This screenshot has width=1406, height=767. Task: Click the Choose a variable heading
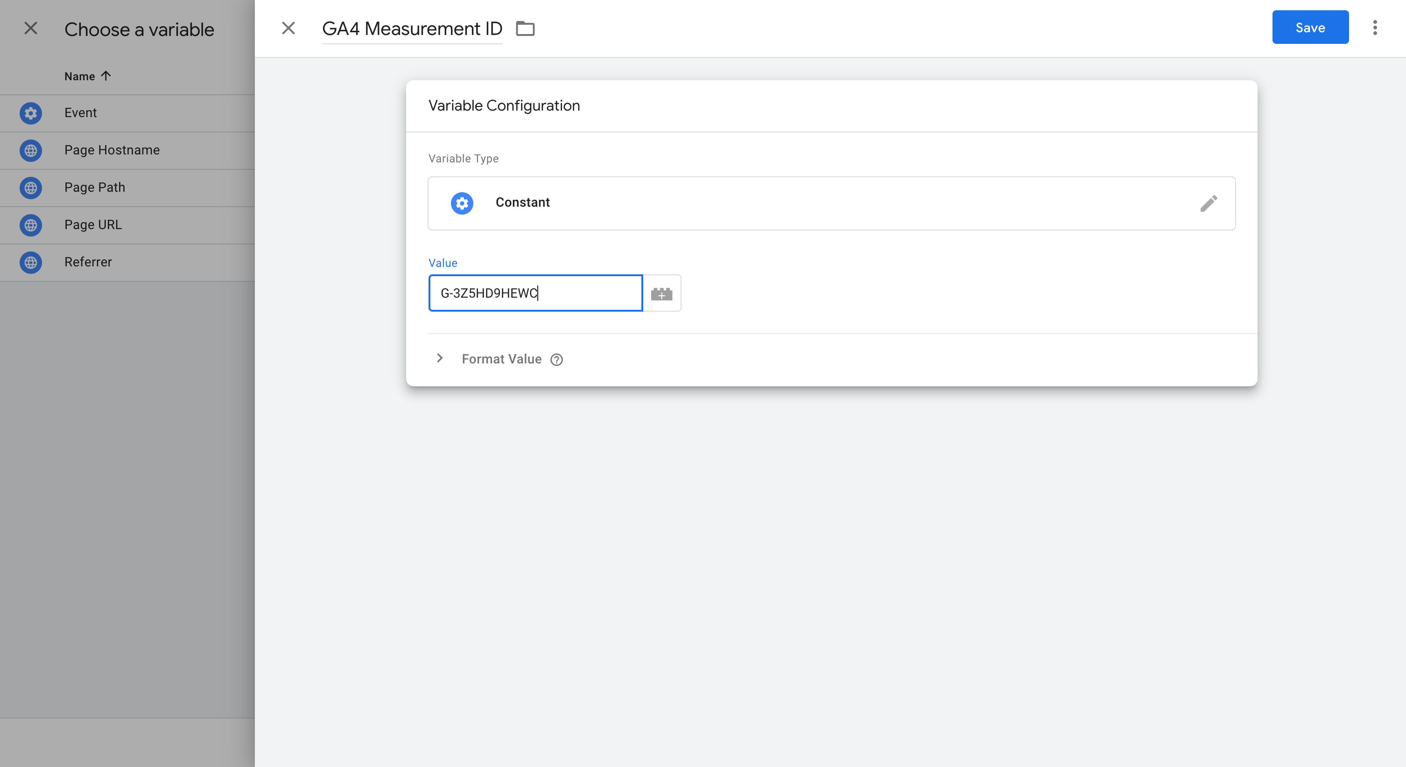point(139,29)
